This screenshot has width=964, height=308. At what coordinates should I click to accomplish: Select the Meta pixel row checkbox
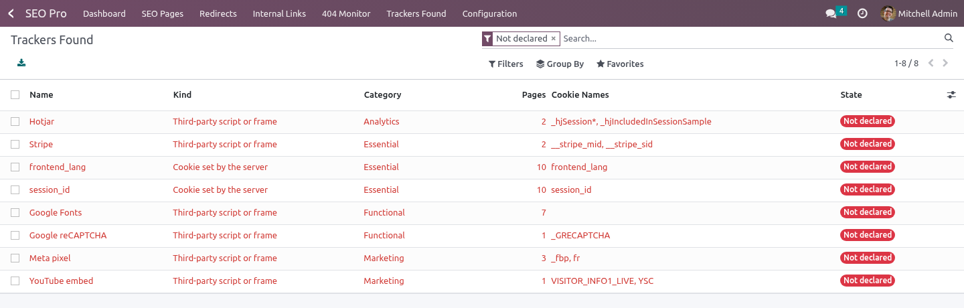point(15,258)
